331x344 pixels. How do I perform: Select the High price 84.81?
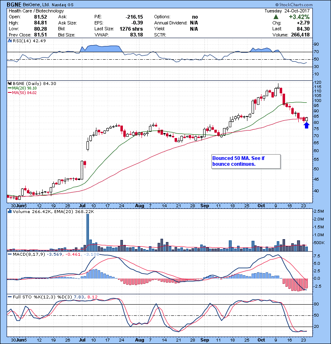pos(41,23)
